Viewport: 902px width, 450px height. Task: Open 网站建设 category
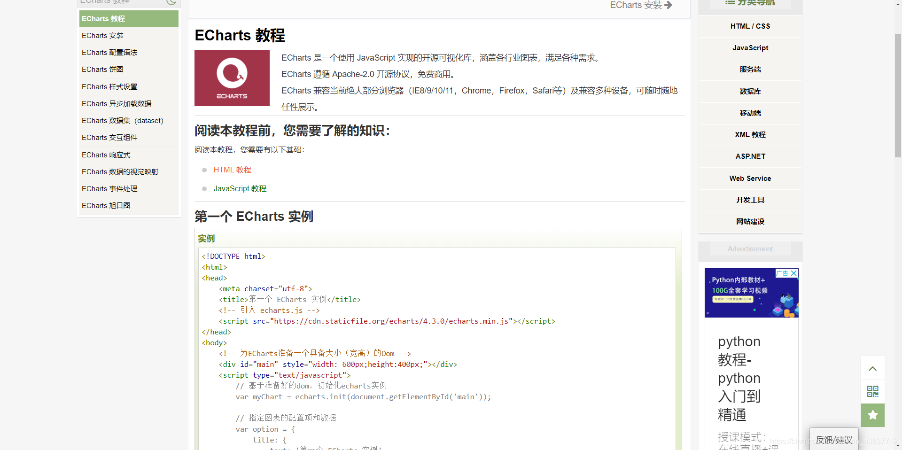(750, 222)
